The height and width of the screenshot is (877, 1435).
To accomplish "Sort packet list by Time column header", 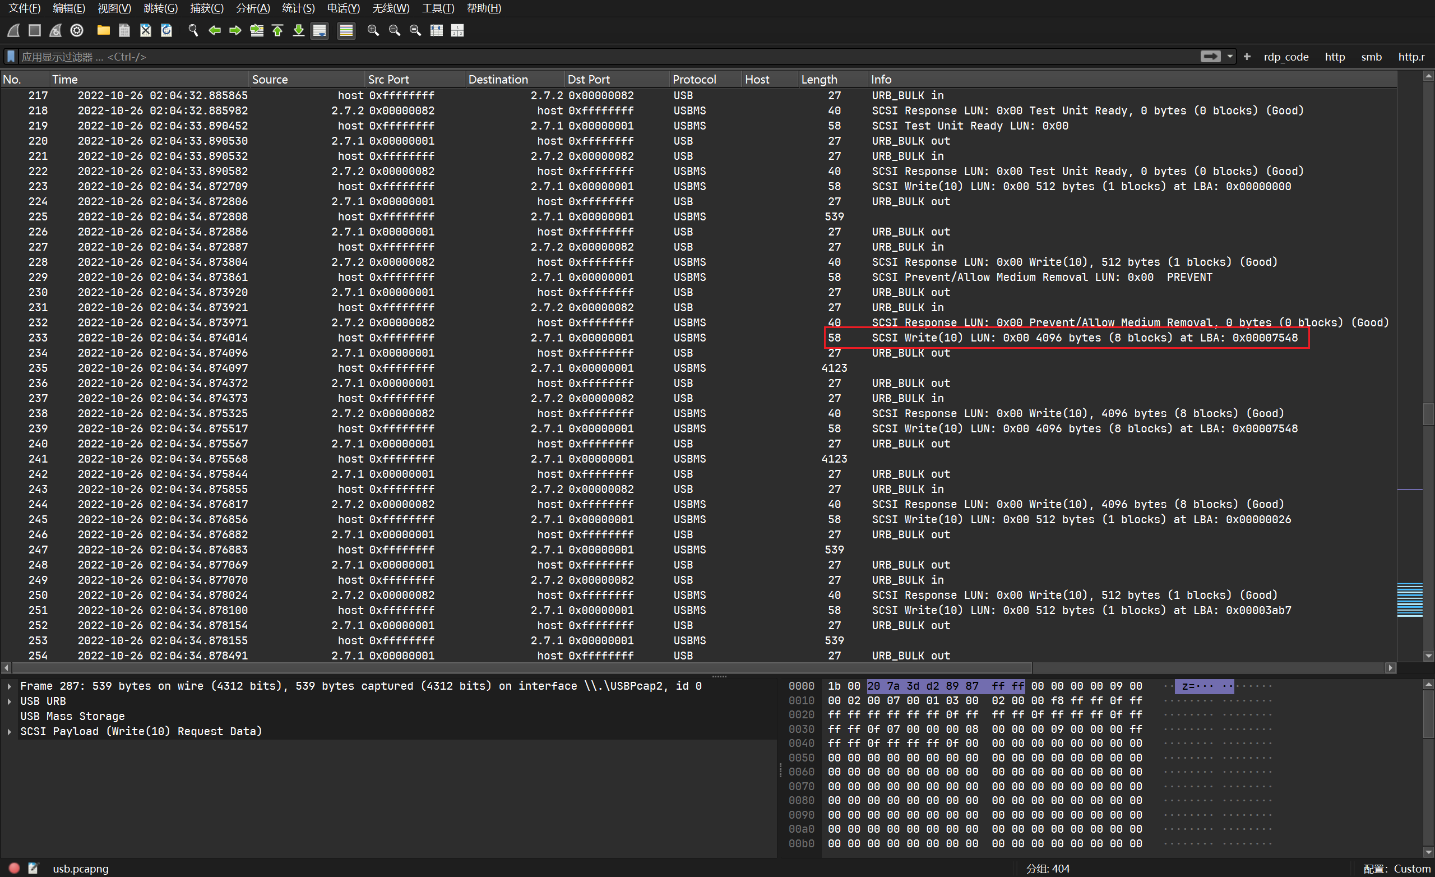I will coord(149,79).
